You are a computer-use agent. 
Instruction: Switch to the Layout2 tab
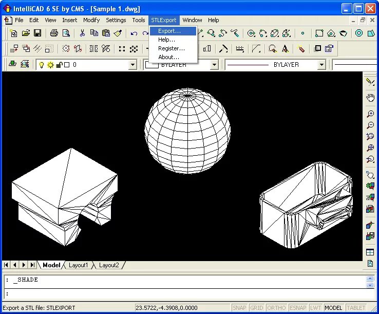109,265
